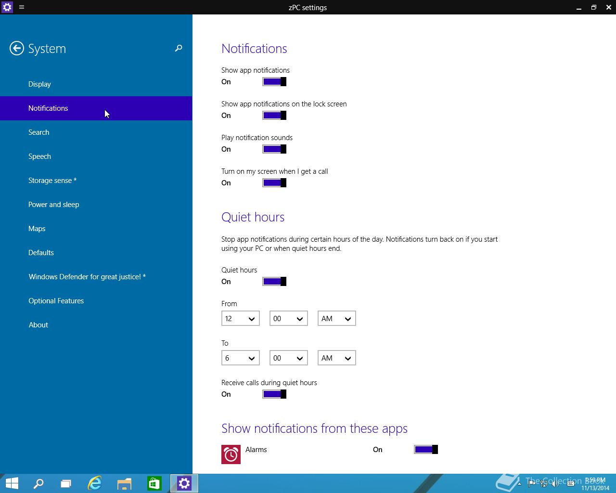Select Display in the System menu
Viewport: 616px width, 493px height.
point(96,84)
